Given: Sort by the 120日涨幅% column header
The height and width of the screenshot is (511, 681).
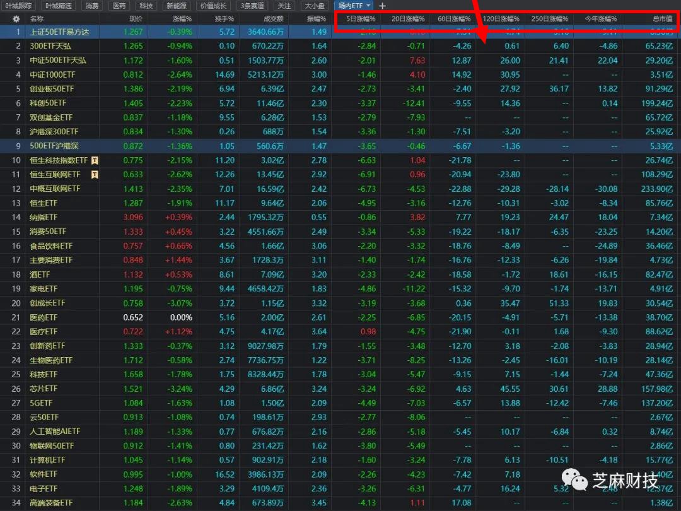Looking at the screenshot, I should click(501, 19).
